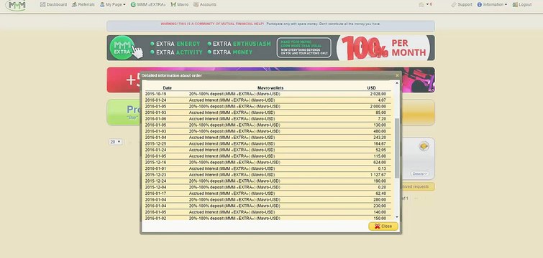Expand the My Page menu

(112, 4)
